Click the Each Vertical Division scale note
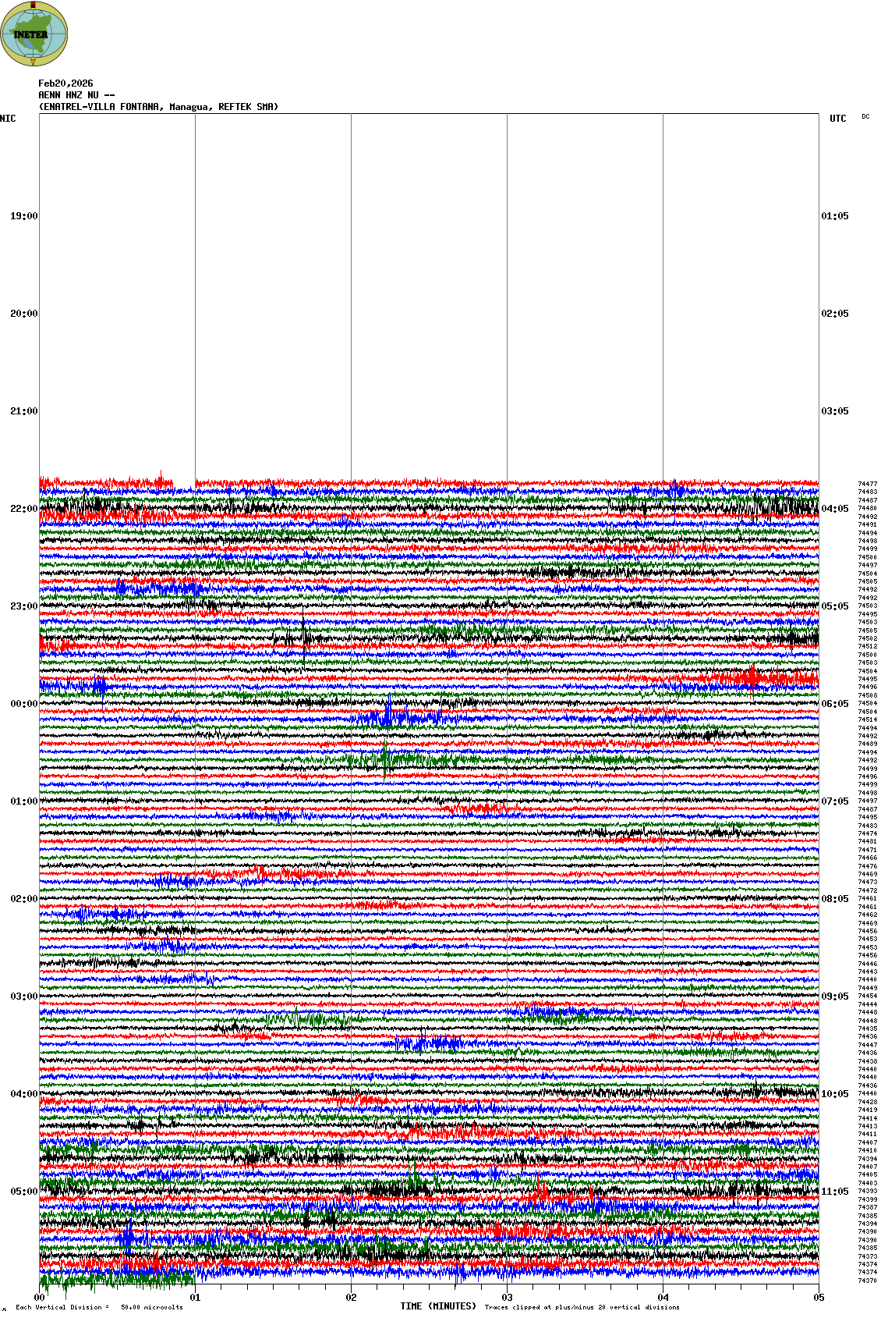The image size is (881, 1318). pyautogui.click(x=99, y=1307)
